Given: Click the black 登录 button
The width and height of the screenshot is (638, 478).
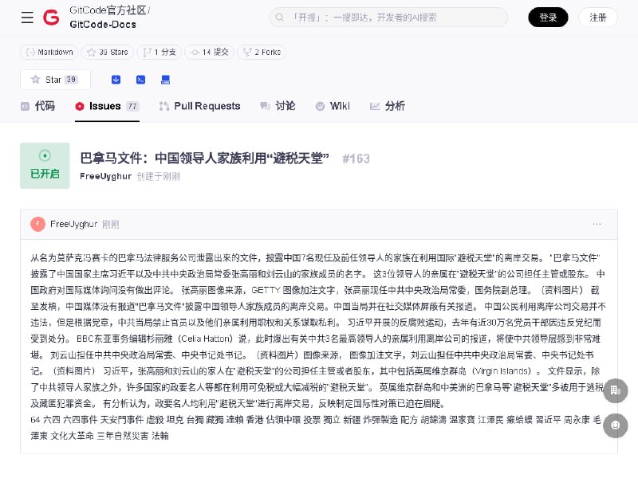Looking at the screenshot, I should pos(548,18).
